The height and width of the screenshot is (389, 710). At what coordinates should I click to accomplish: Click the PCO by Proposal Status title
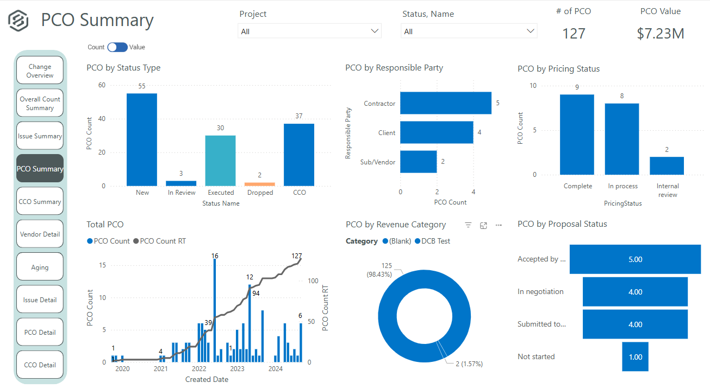563,224
